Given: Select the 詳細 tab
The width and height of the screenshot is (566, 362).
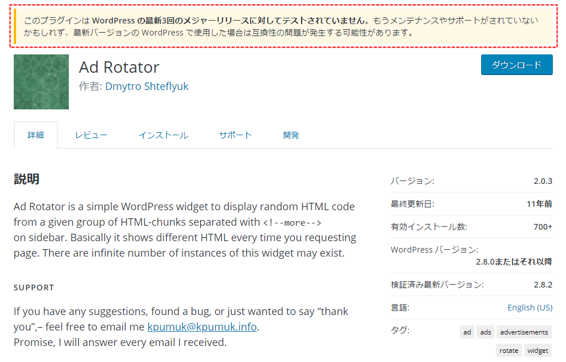Looking at the screenshot, I should [36, 135].
